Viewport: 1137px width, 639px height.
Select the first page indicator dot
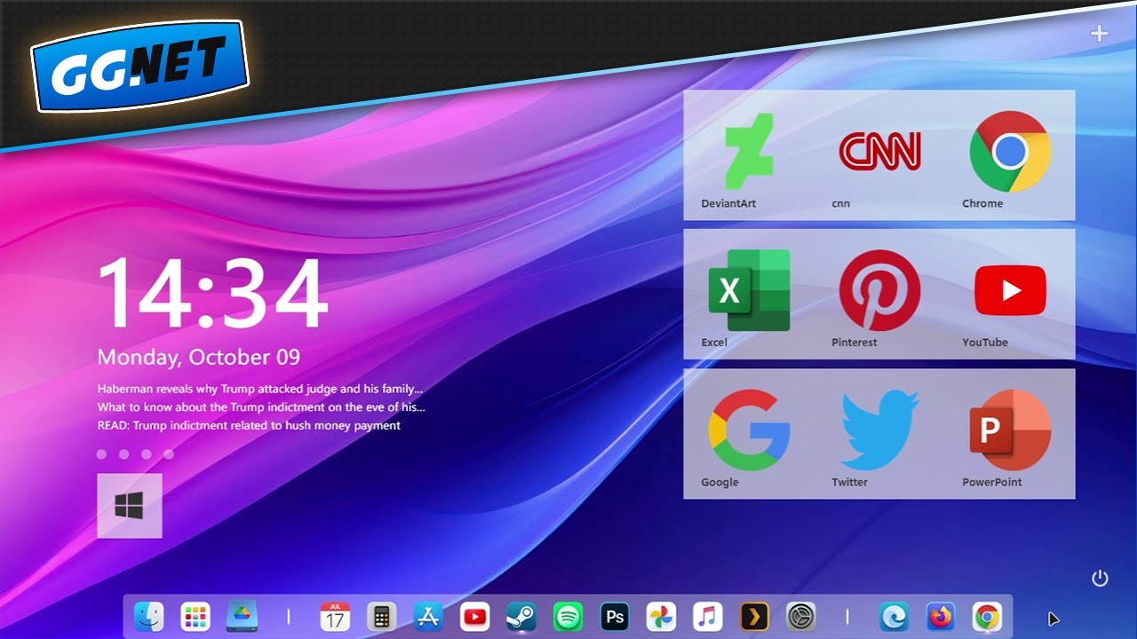[x=101, y=454]
